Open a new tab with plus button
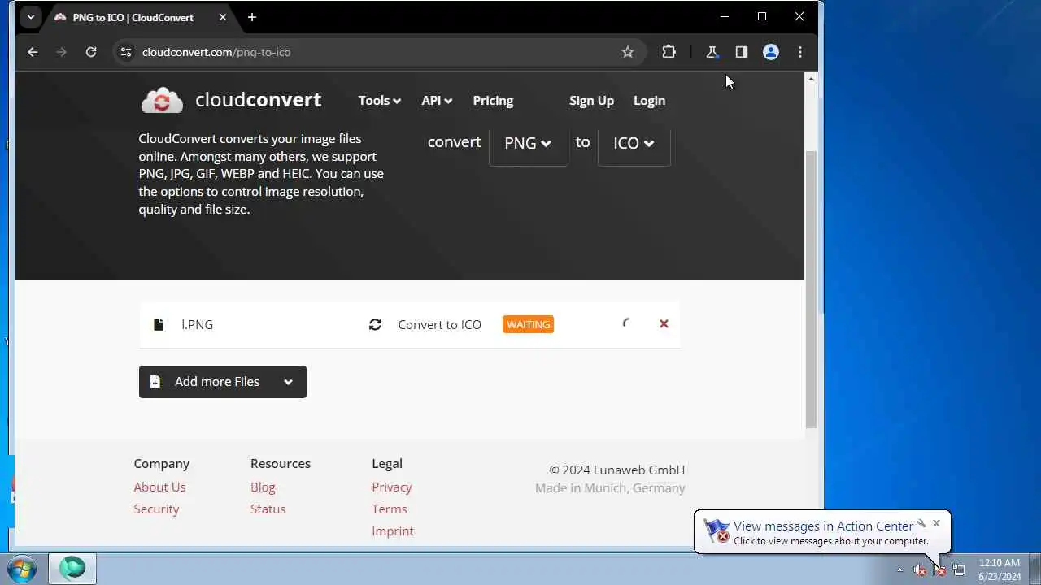Image resolution: width=1041 pixels, height=585 pixels. (252, 17)
